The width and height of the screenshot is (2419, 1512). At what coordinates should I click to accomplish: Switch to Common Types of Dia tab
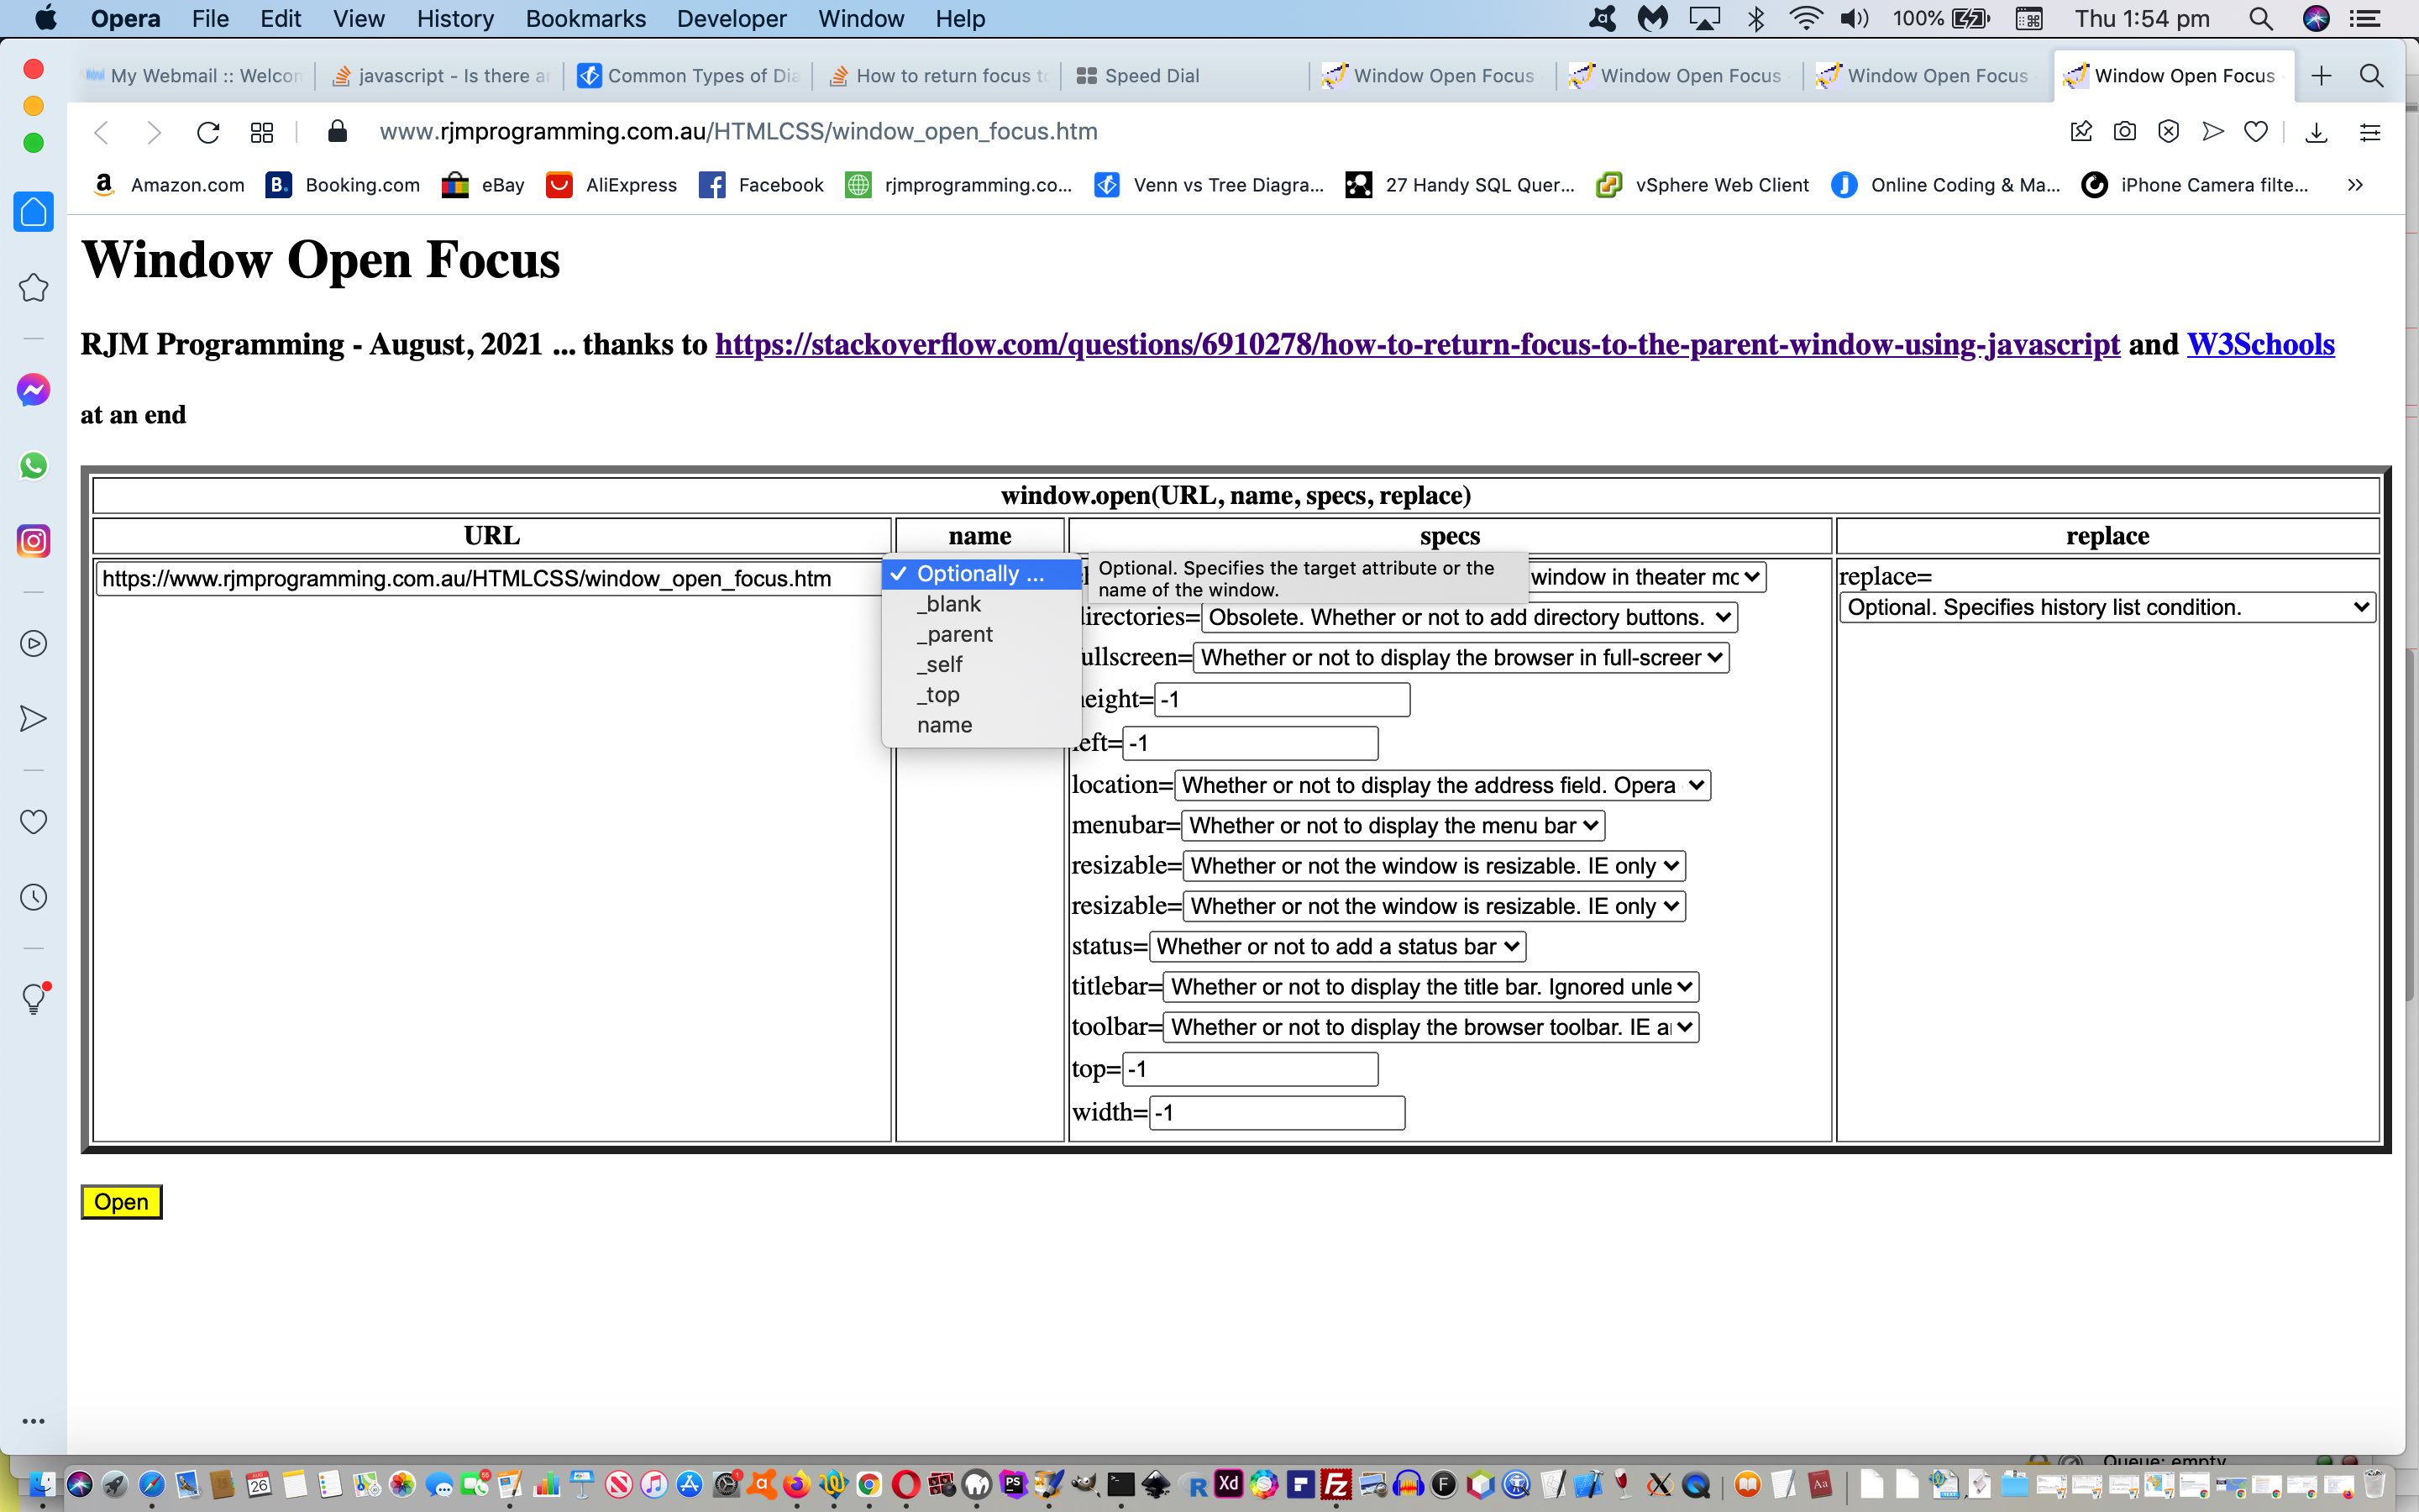coord(690,76)
